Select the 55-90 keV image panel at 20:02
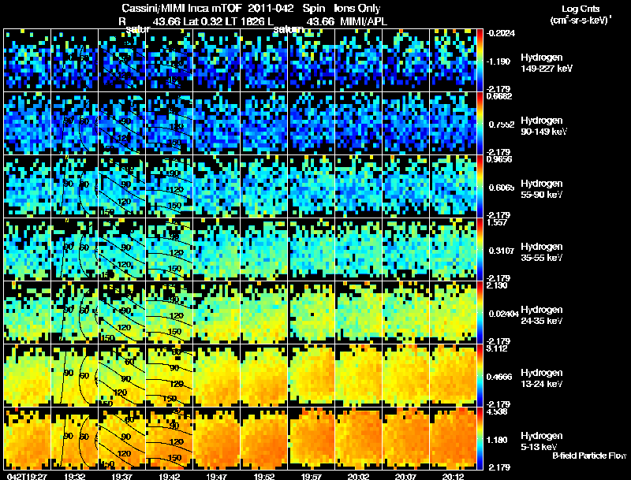This screenshot has width=631, height=480. click(359, 187)
